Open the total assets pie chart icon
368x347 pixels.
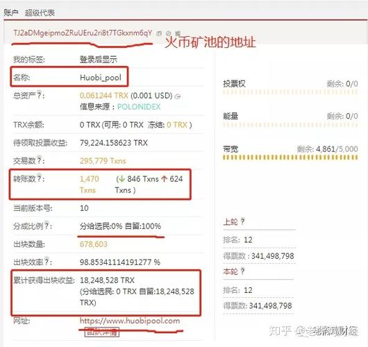point(178,96)
